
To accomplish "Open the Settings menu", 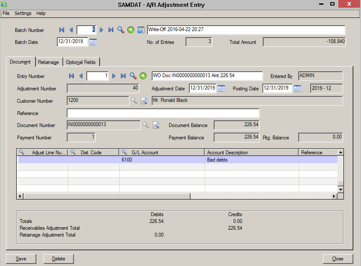I will [x=23, y=13].
